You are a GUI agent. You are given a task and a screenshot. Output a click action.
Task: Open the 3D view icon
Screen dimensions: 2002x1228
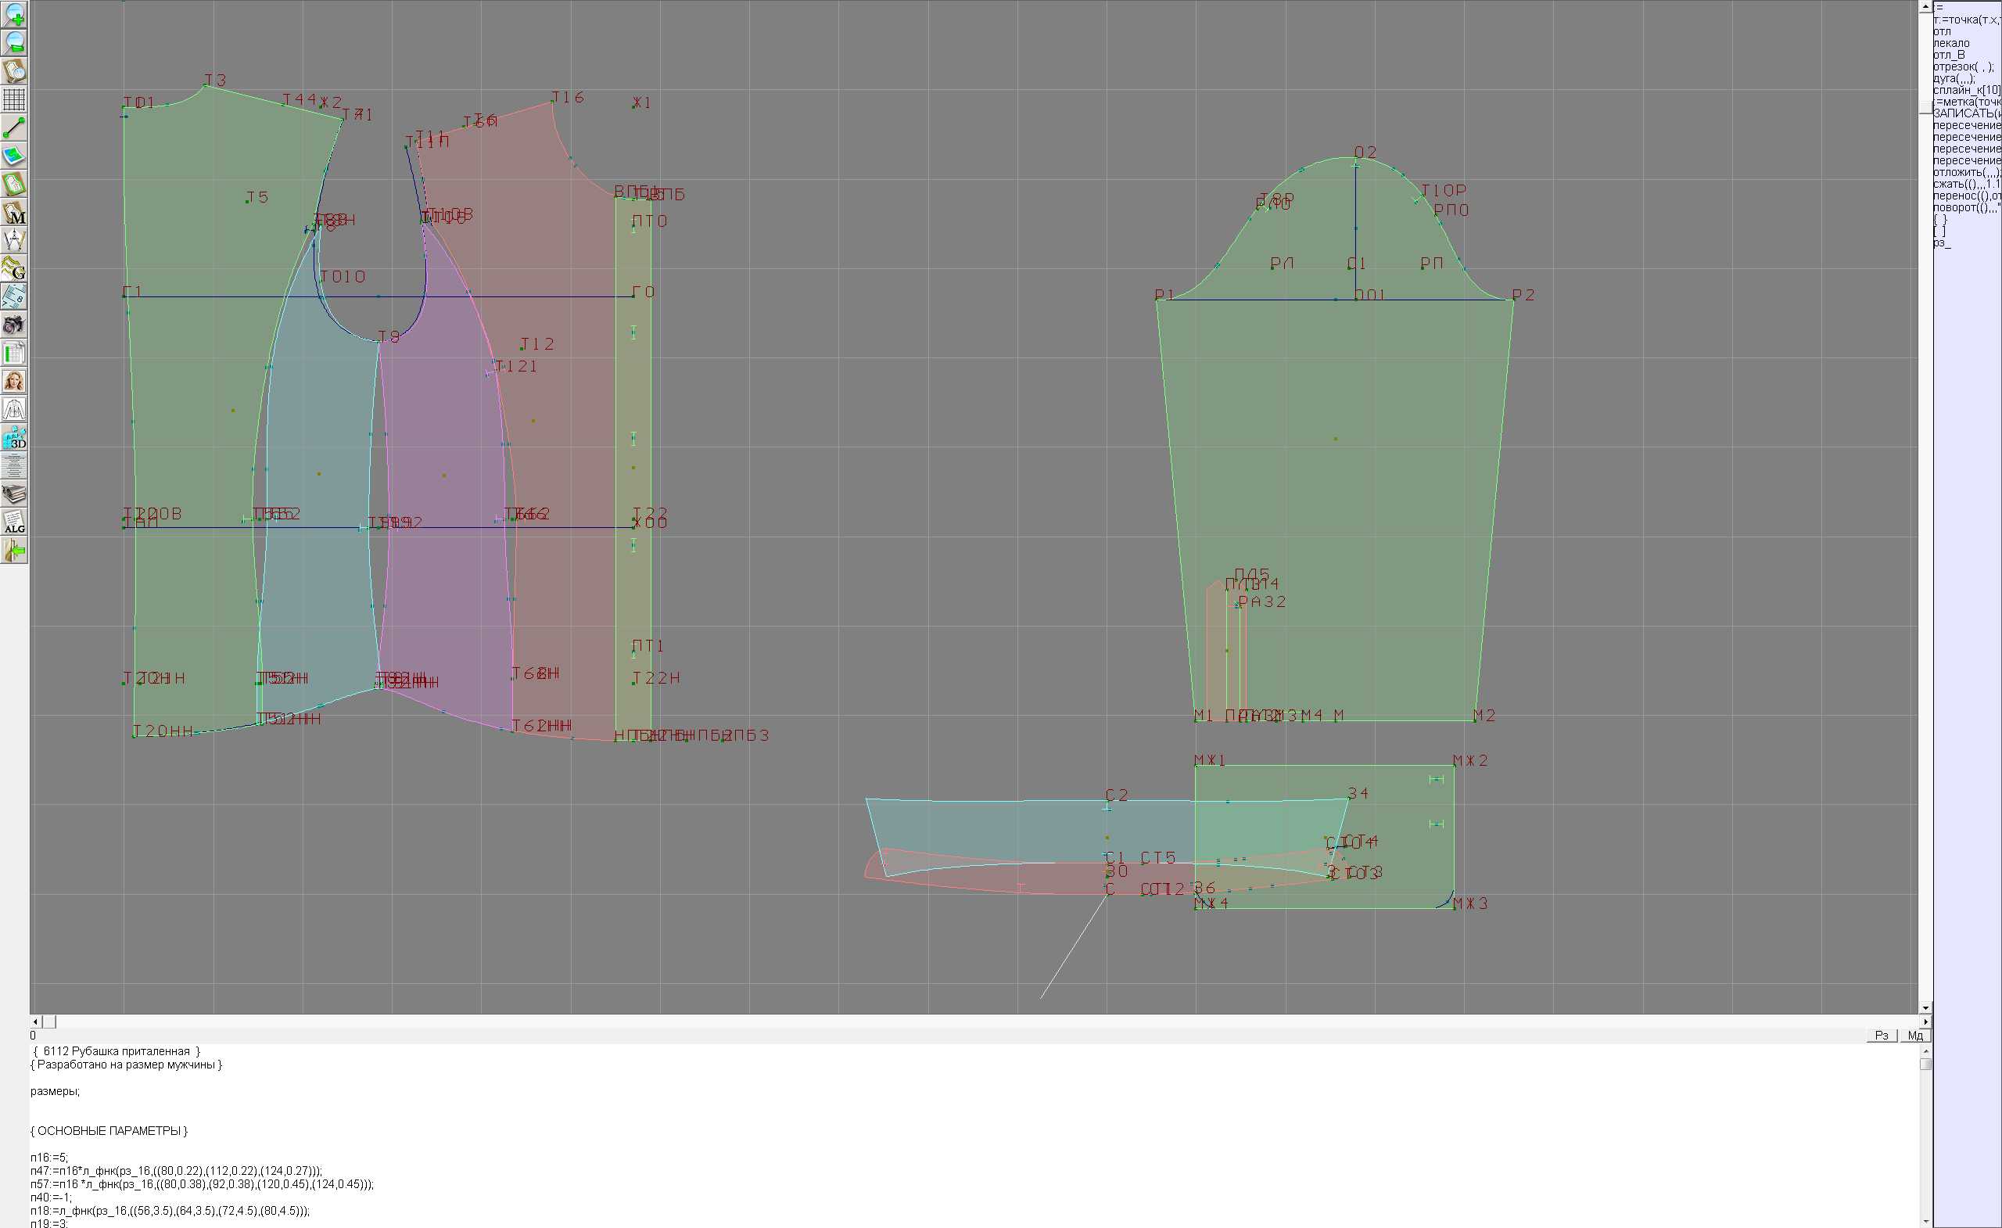pos(15,438)
